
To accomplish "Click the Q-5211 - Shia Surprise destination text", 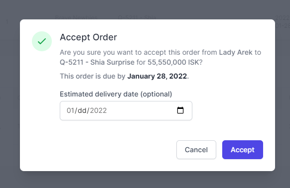I will pos(97,62).
